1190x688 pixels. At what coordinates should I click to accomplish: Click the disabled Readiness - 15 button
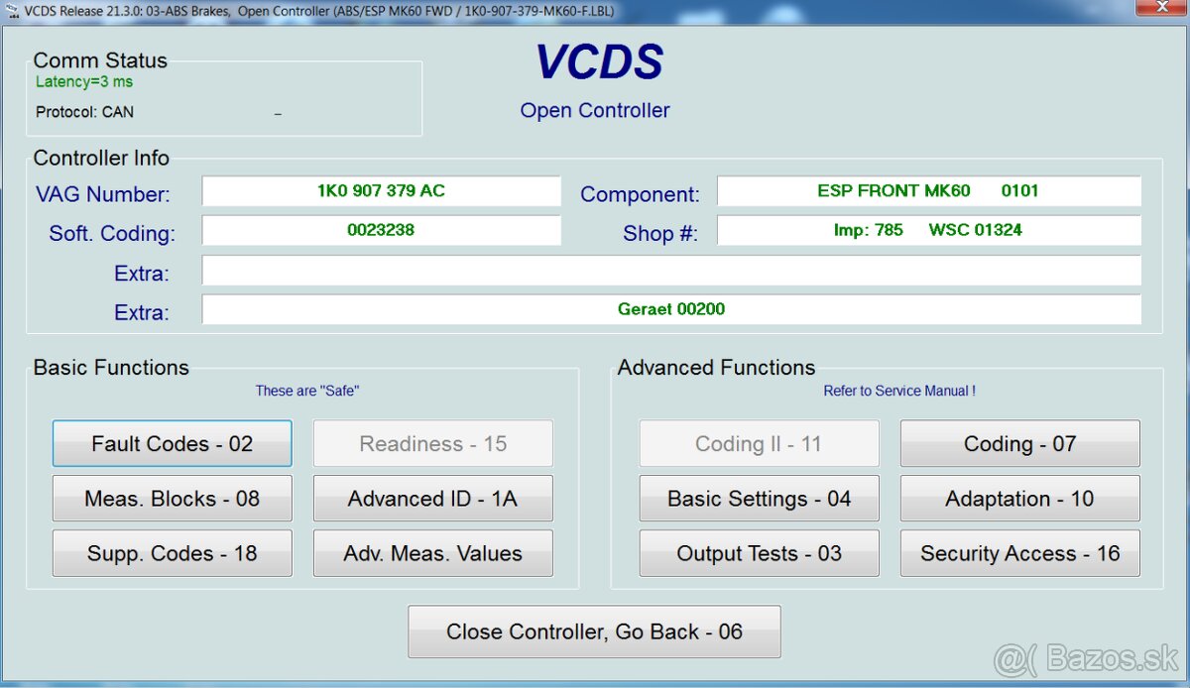pyautogui.click(x=432, y=443)
